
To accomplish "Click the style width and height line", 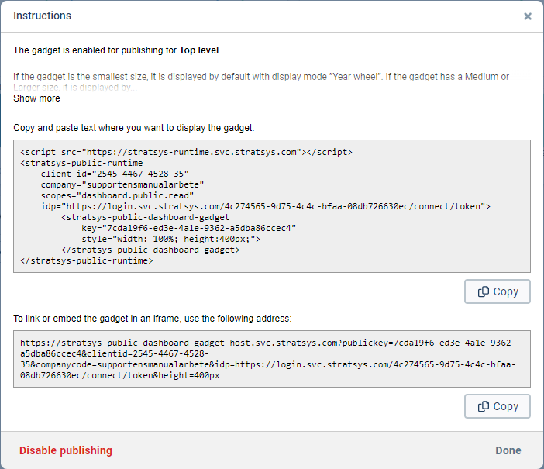I will 170,240.
